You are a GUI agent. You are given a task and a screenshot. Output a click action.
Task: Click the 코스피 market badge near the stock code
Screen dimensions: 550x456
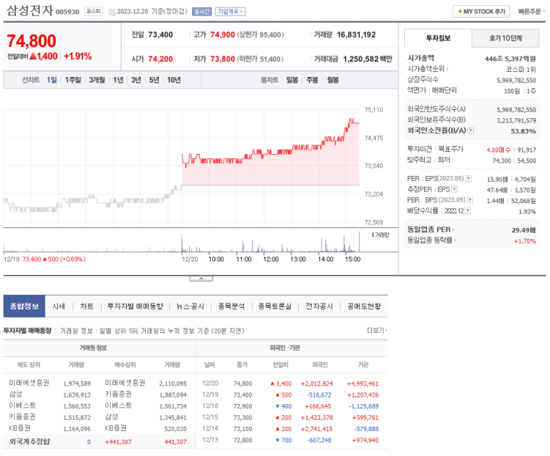(x=93, y=11)
